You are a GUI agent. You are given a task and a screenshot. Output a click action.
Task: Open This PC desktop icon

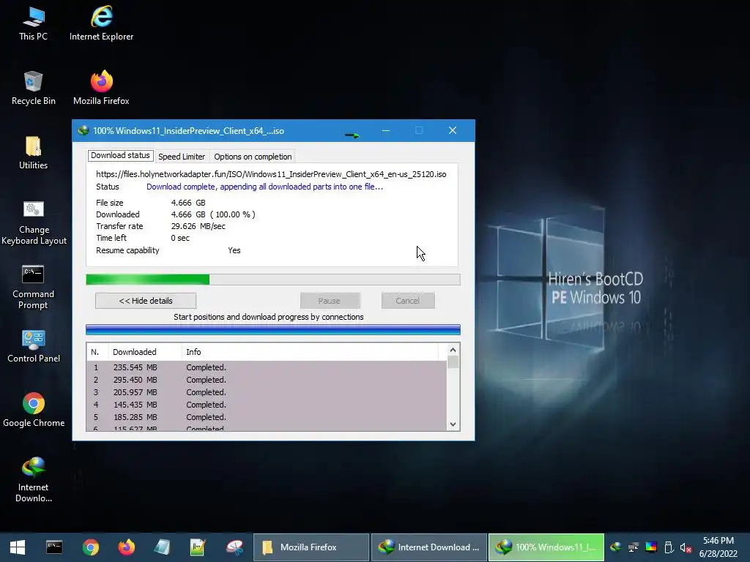pyautogui.click(x=33, y=24)
